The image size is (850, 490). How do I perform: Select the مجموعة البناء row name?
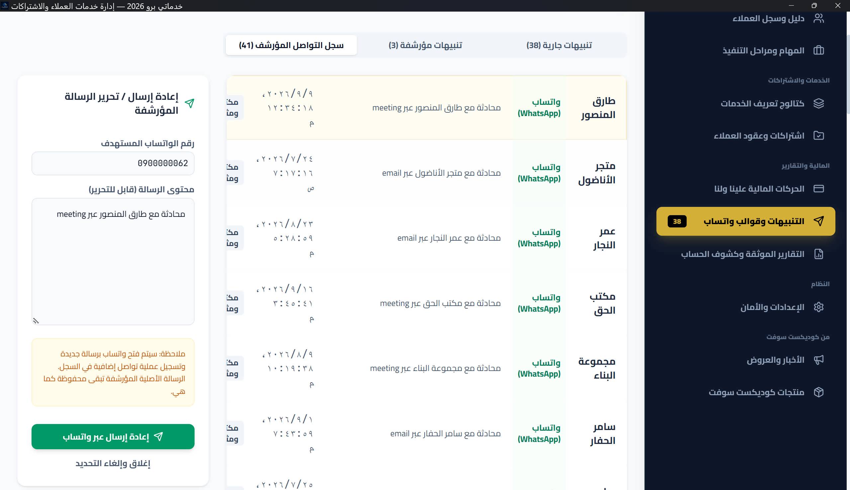(597, 368)
